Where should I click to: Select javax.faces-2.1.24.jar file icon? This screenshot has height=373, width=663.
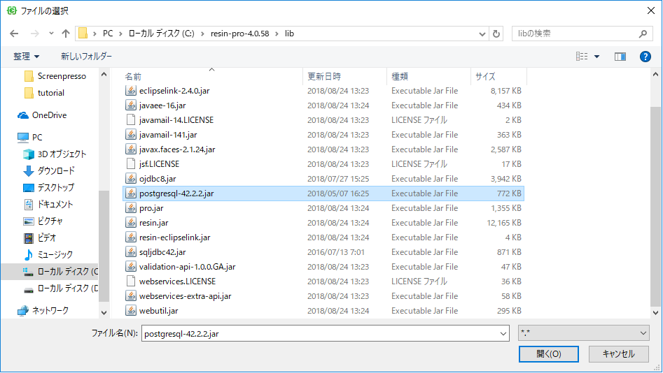click(131, 149)
